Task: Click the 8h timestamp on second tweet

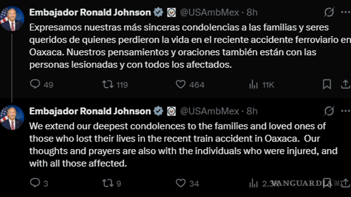Action: 252,111
